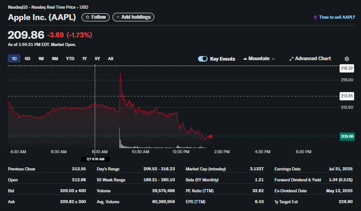Click Earnings Date value Jul 31, 2025

pos(341,169)
